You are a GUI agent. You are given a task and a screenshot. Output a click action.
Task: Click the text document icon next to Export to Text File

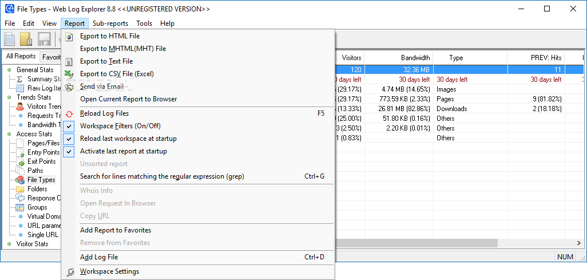coord(69,61)
